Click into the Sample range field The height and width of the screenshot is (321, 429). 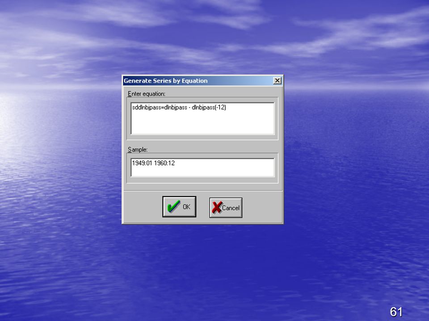click(202, 167)
